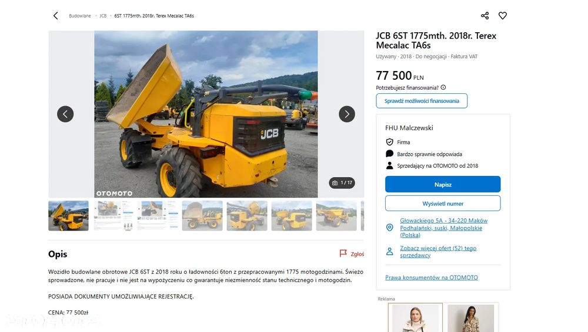This screenshot has height=332, width=588.
Task: Report listing using the Zgłoś flag
Action: pos(352,254)
